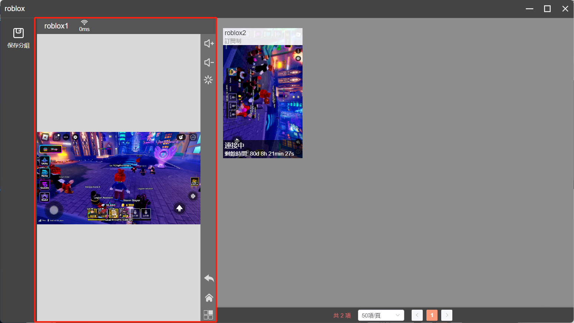Image resolution: width=574 pixels, height=323 pixels.
Task: Click the locked Lvl 20 unit slot
Action: [135, 213]
